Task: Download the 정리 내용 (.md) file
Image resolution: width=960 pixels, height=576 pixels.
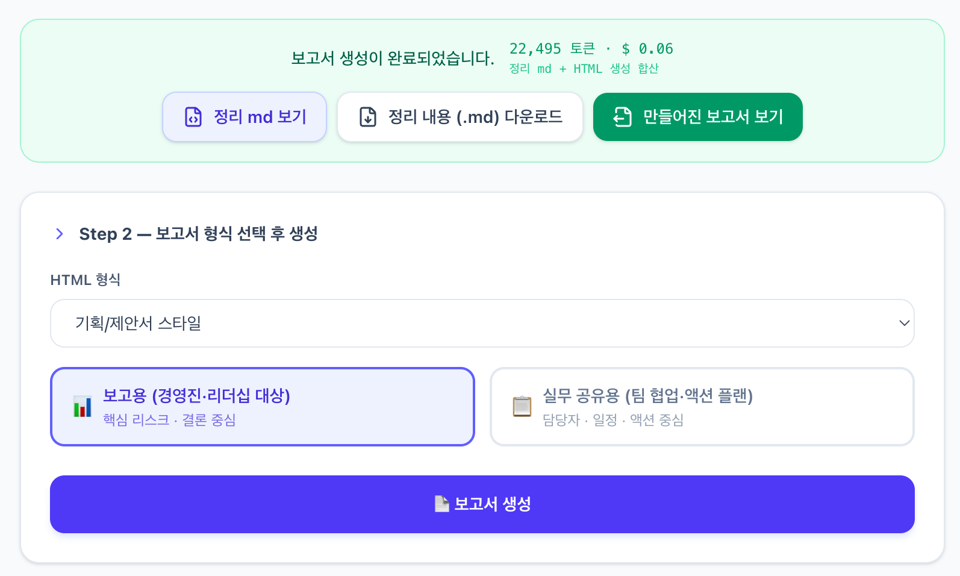Action: pos(460,116)
